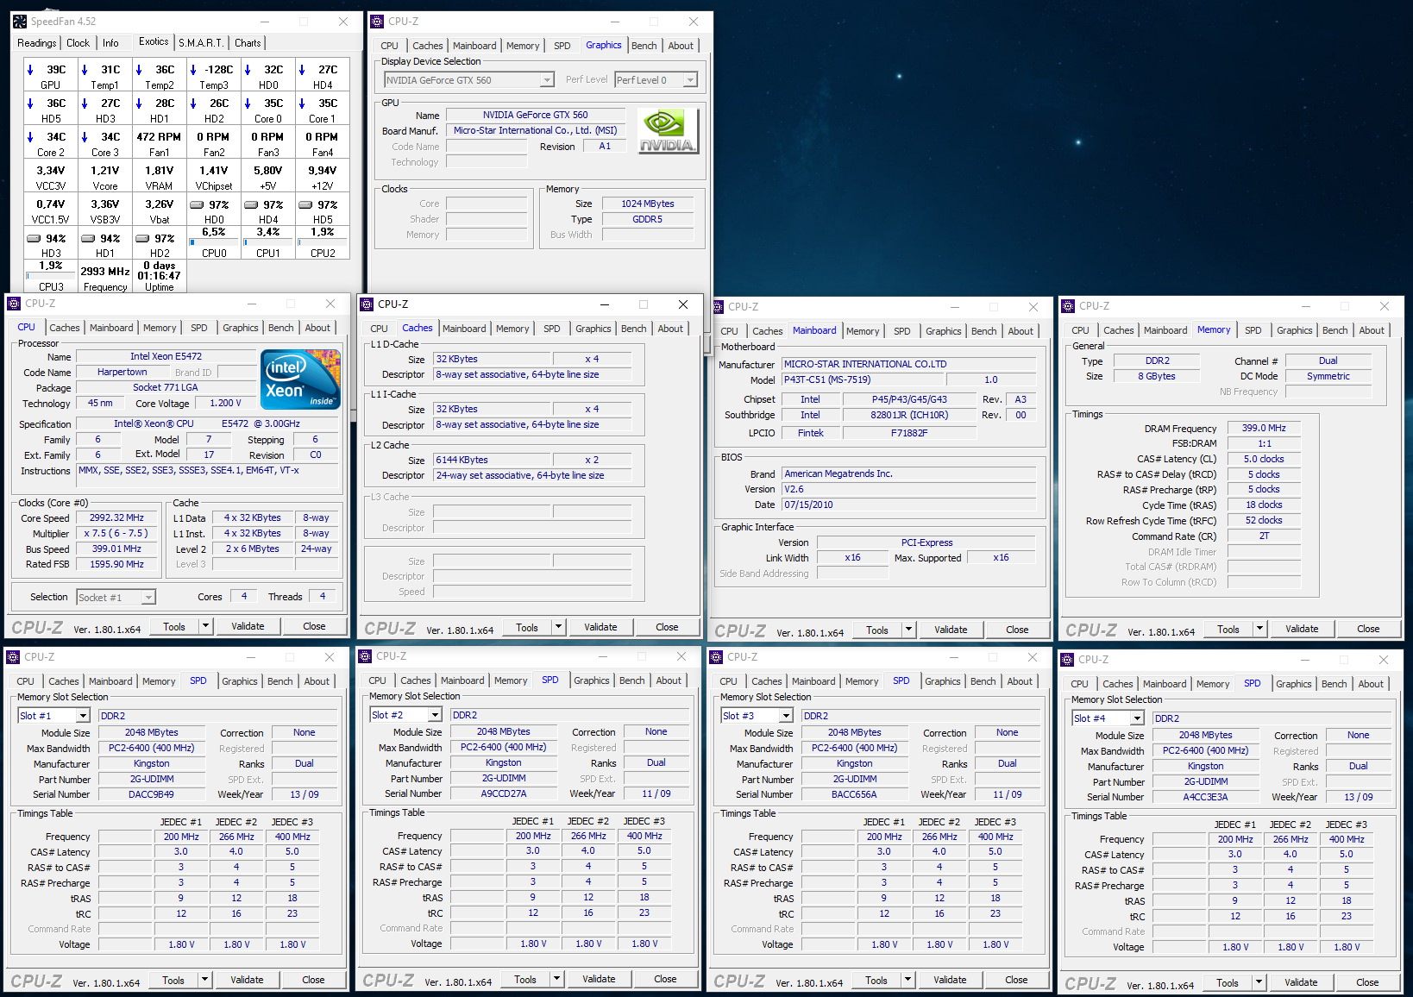This screenshot has height=997, width=1413.
Task: Open the Slot #1 memory slot dropdown
Action: tap(83, 716)
